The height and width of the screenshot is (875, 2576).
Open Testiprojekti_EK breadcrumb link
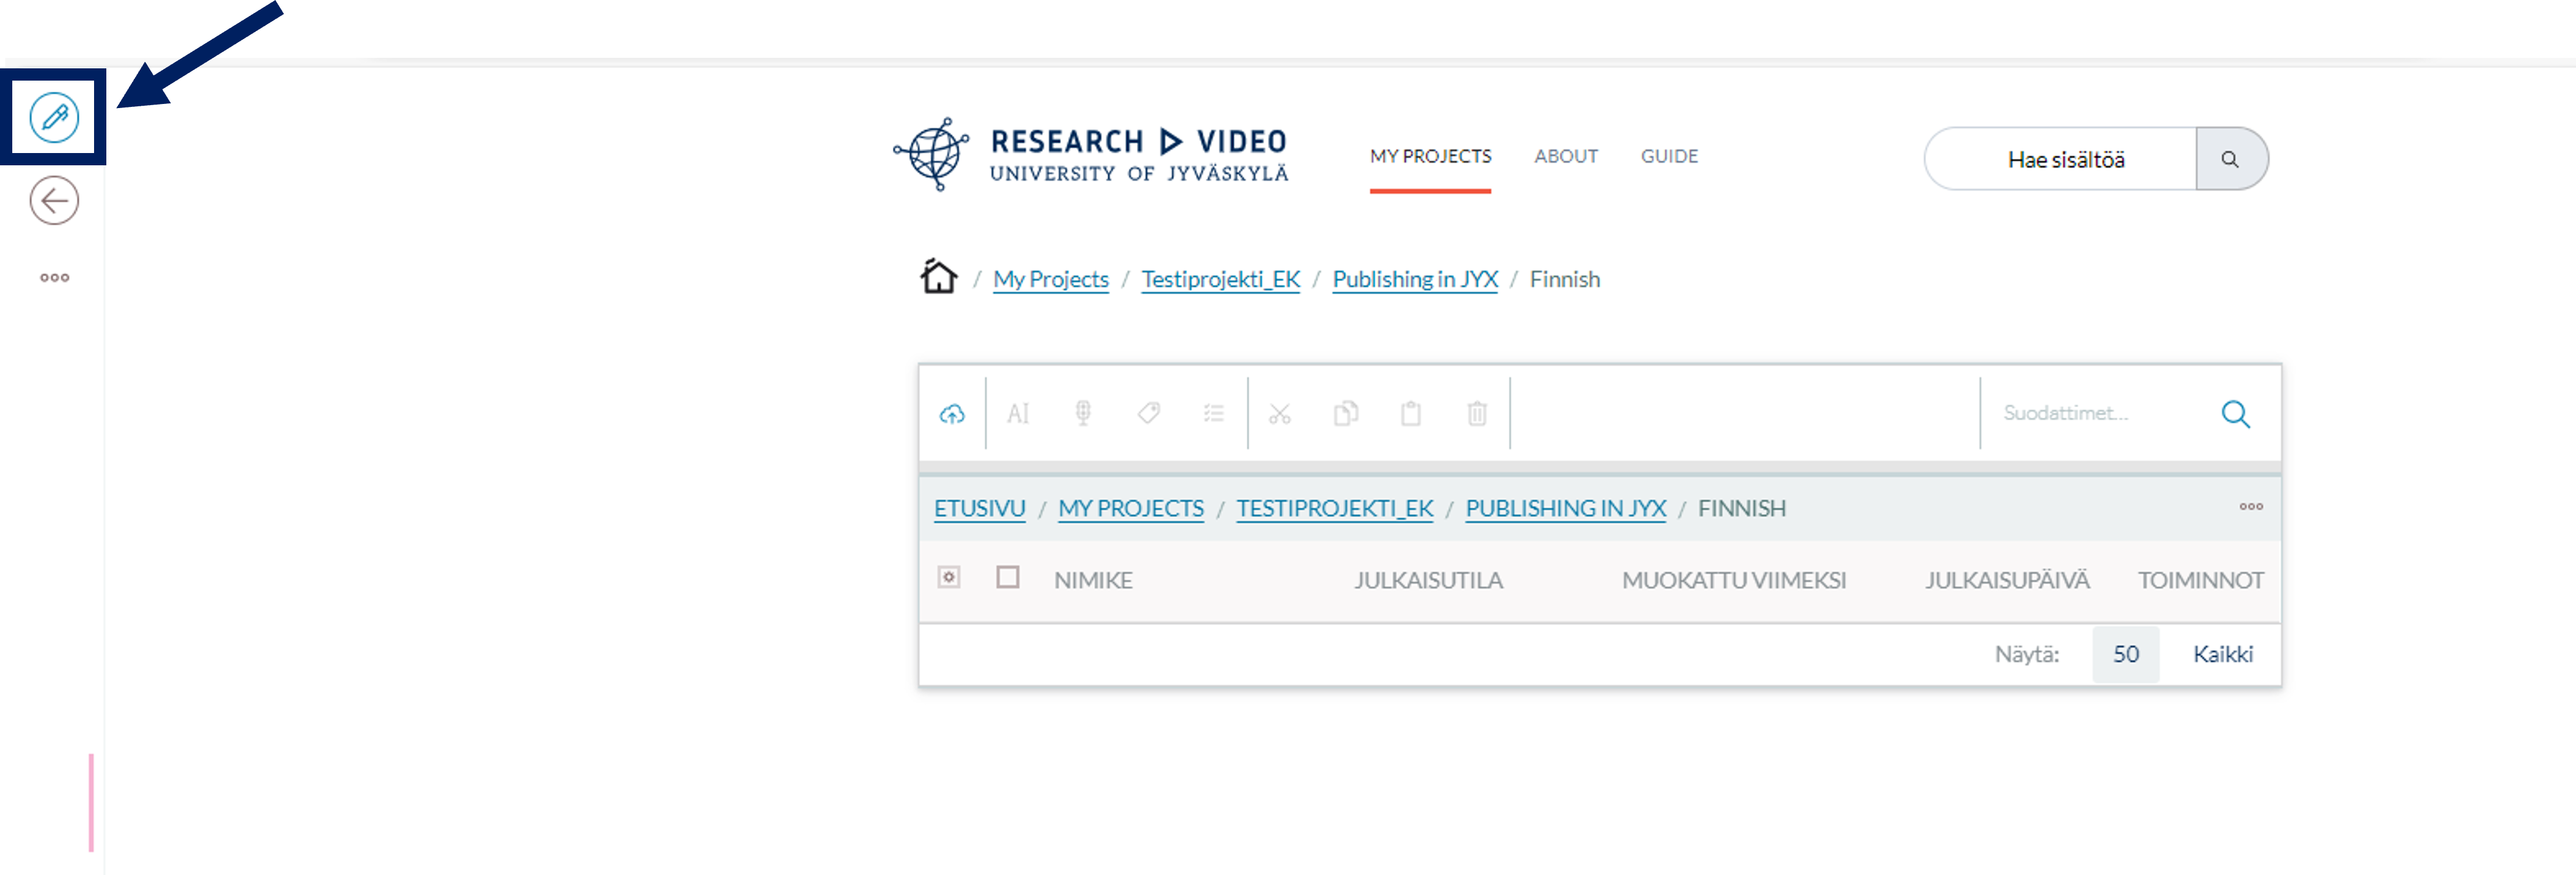(x=1221, y=279)
